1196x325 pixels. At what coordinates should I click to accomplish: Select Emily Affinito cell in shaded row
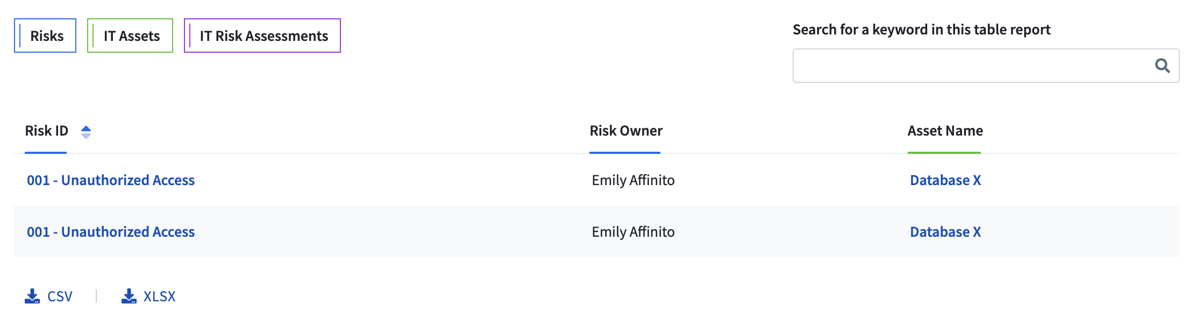point(633,232)
